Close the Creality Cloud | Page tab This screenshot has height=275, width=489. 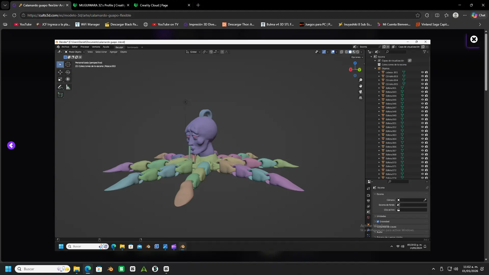(189, 5)
